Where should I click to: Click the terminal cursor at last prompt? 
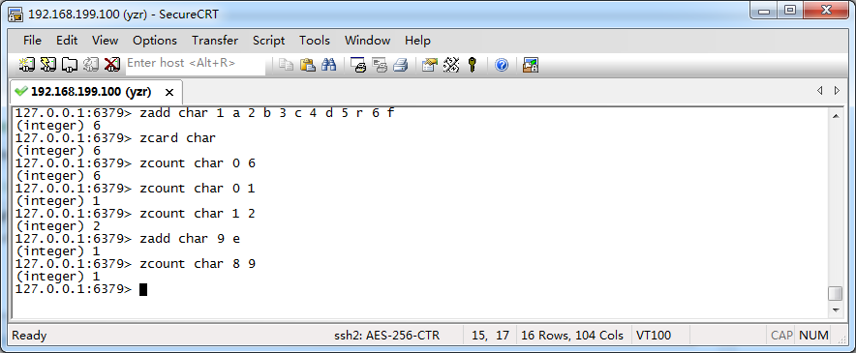[x=143, y=289]
